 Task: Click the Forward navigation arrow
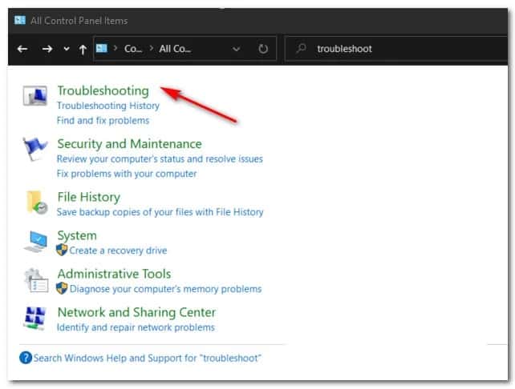pos(47,49)
